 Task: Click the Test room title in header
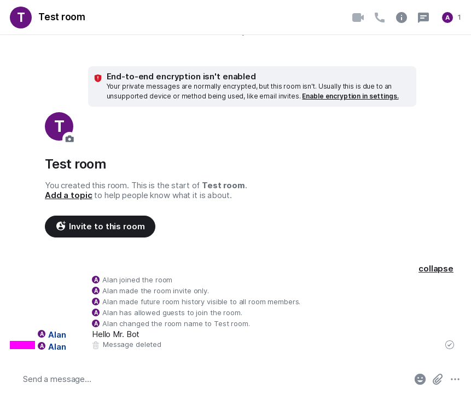tap(62, 17)
